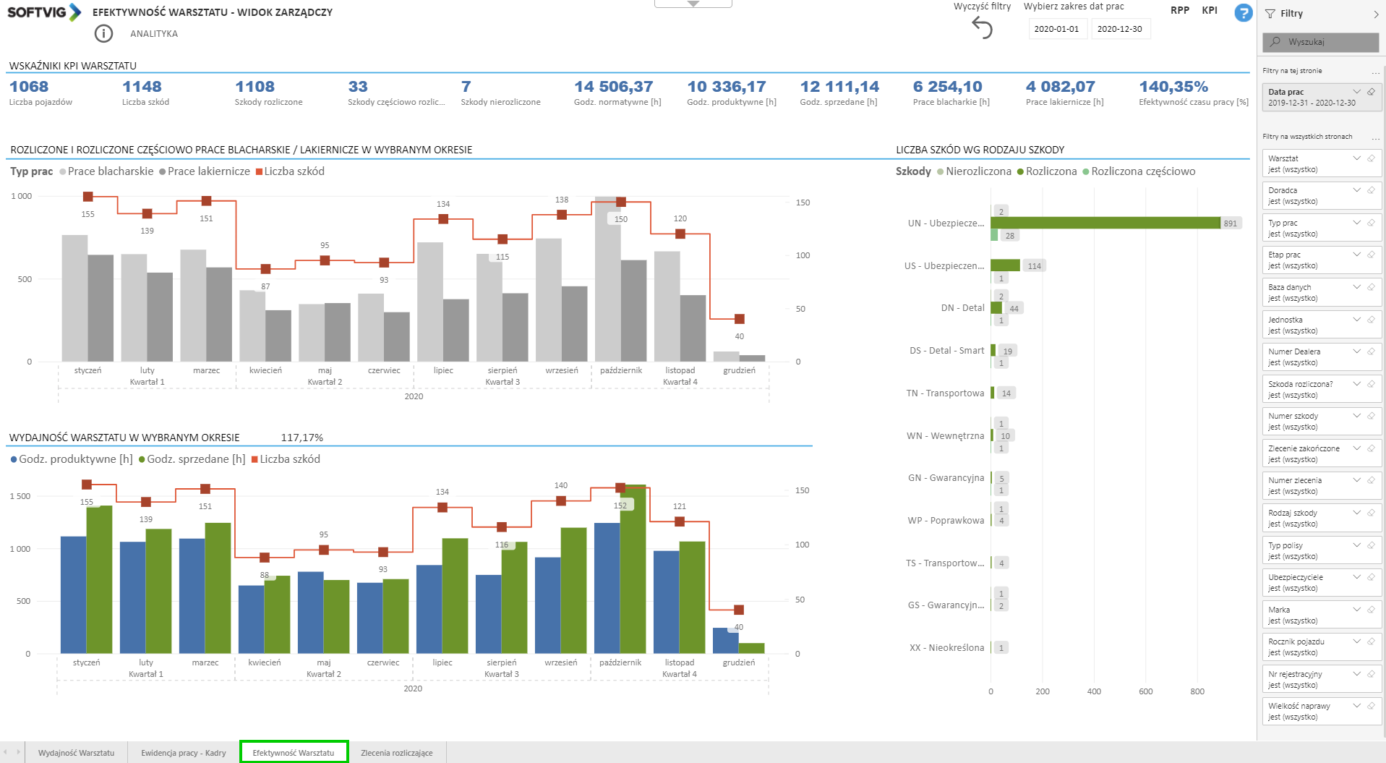
Task: Click the eraser icon on Warsztat filter
Action: (1371, 158)
